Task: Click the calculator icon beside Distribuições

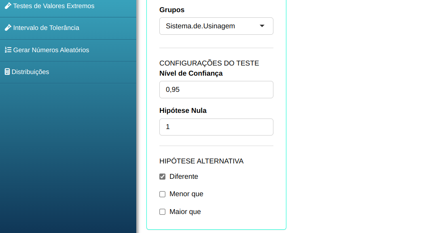Action: click(x=7, y=72)
